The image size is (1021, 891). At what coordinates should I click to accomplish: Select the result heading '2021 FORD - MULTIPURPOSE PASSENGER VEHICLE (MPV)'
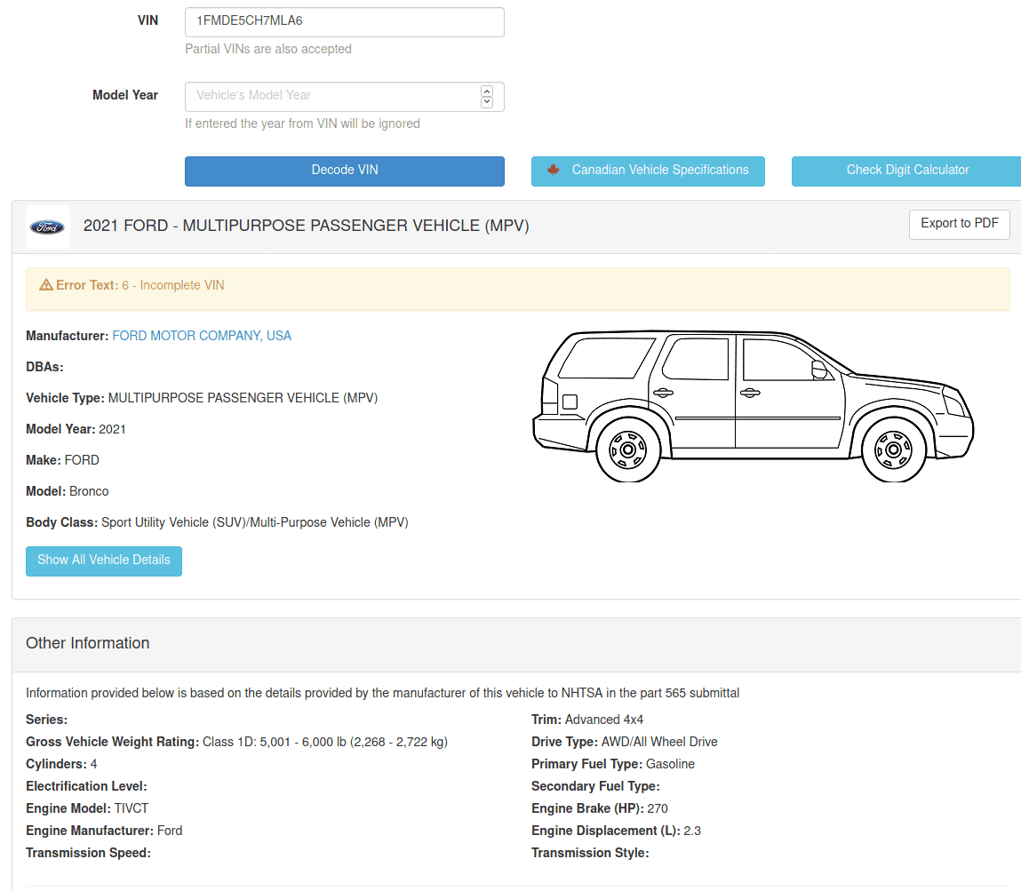pyautogui.click(x=306, y=226)
